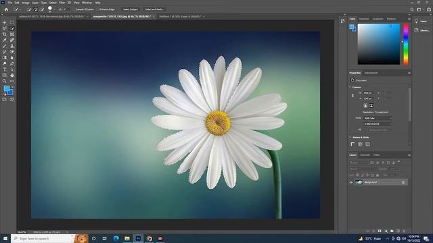Viewport: 433px width, 243px height.
Task: Select the Frame tool
Action: 12,34
